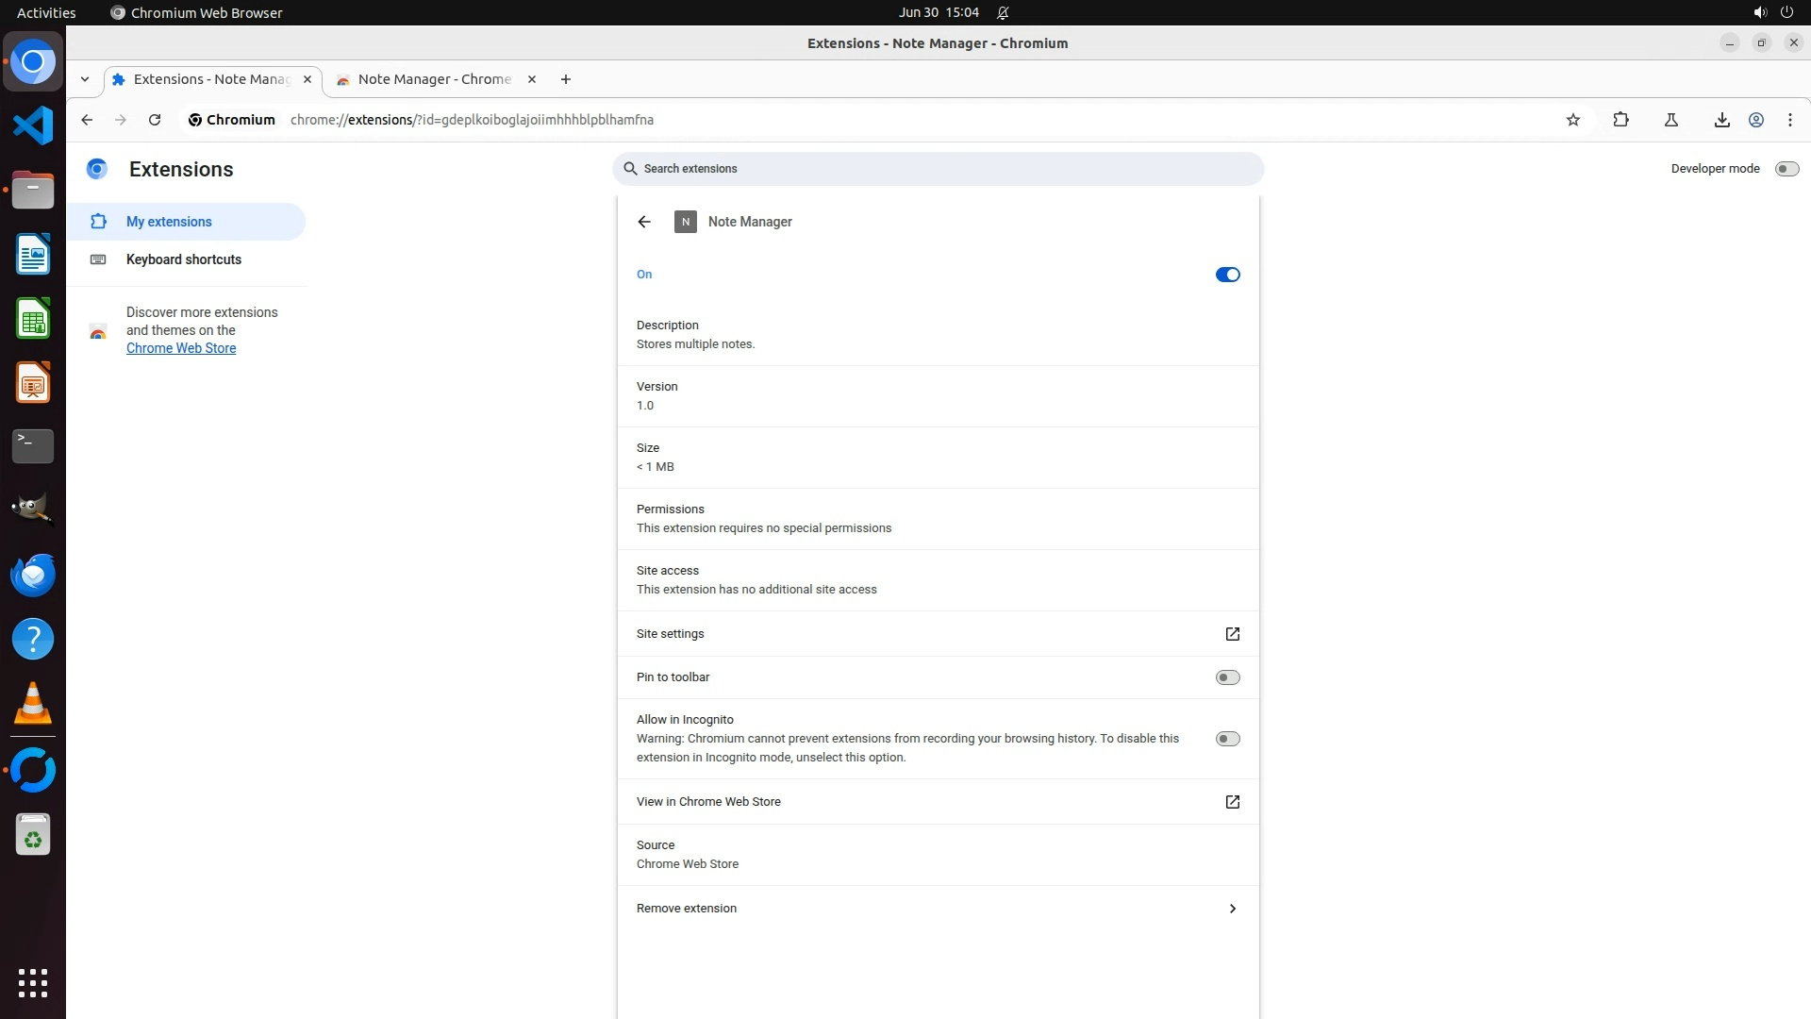Go back using extension details arrow
The height and width of the screenshot is (1019, 1811).
pyautogui.click(x=644, y=222)
